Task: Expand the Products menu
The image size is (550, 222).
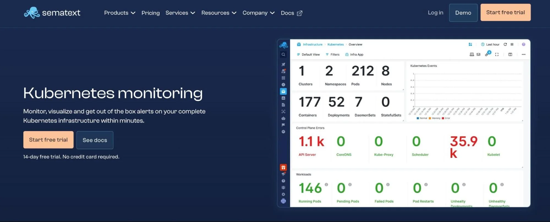Action: pyautogui.click(x=120, y=13)
